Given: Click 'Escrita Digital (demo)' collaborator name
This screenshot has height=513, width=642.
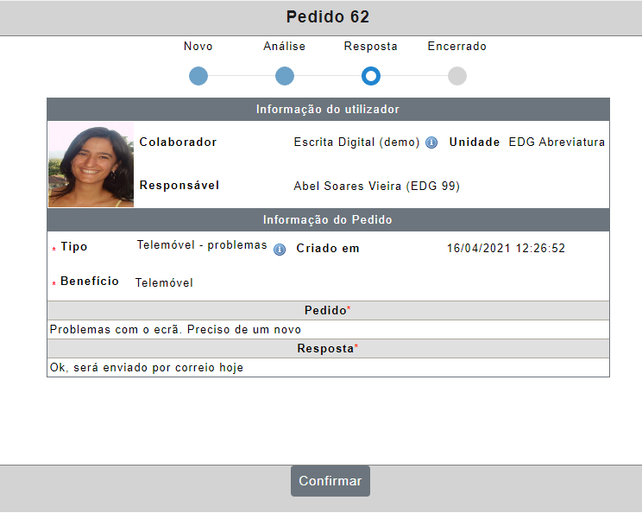Looking at the screenshot, I should pos(356,142).
